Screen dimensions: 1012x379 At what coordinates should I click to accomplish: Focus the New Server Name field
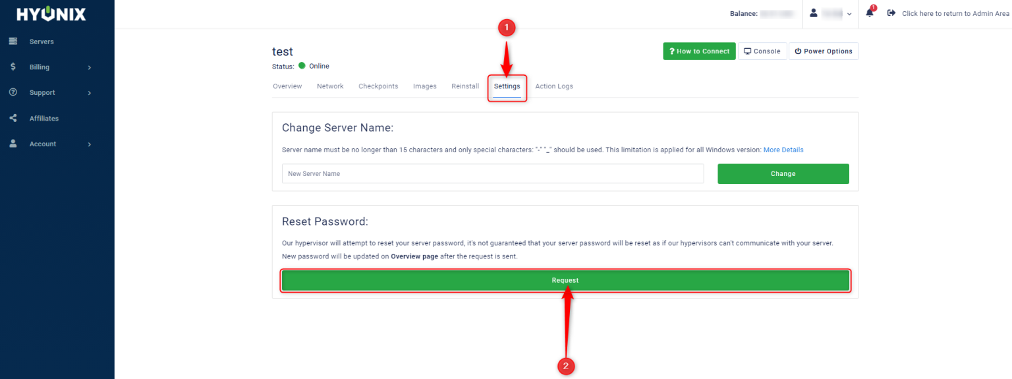pos(493,174)
